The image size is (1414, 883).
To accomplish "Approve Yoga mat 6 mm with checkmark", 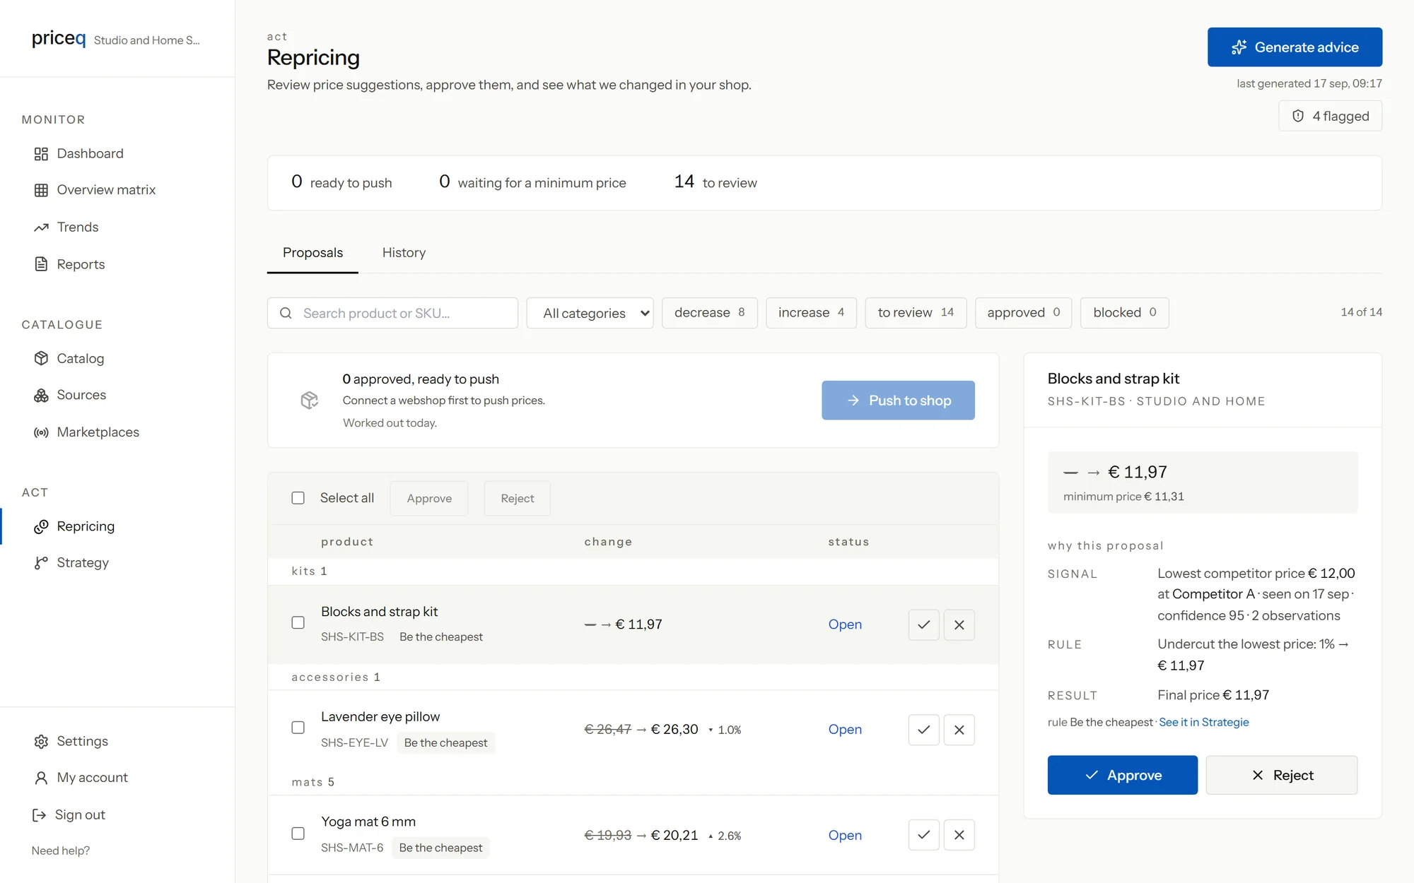I will point(923,835).
